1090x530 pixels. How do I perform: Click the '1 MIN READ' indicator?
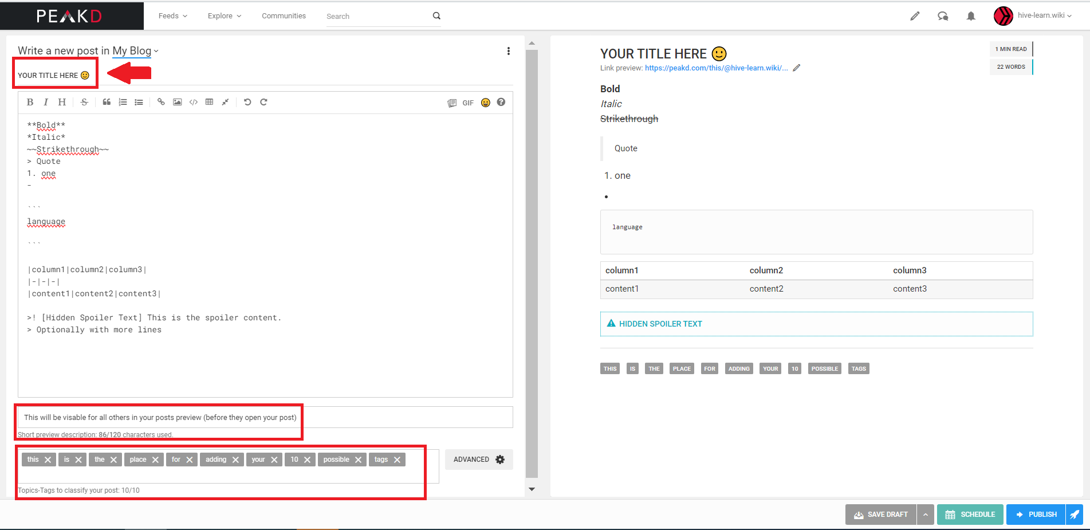pos(1011,49)
